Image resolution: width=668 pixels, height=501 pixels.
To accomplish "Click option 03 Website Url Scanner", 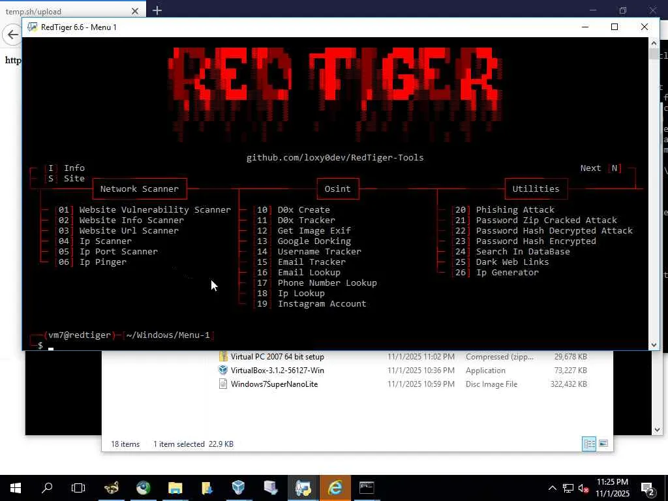I will (x=117, y=230).
